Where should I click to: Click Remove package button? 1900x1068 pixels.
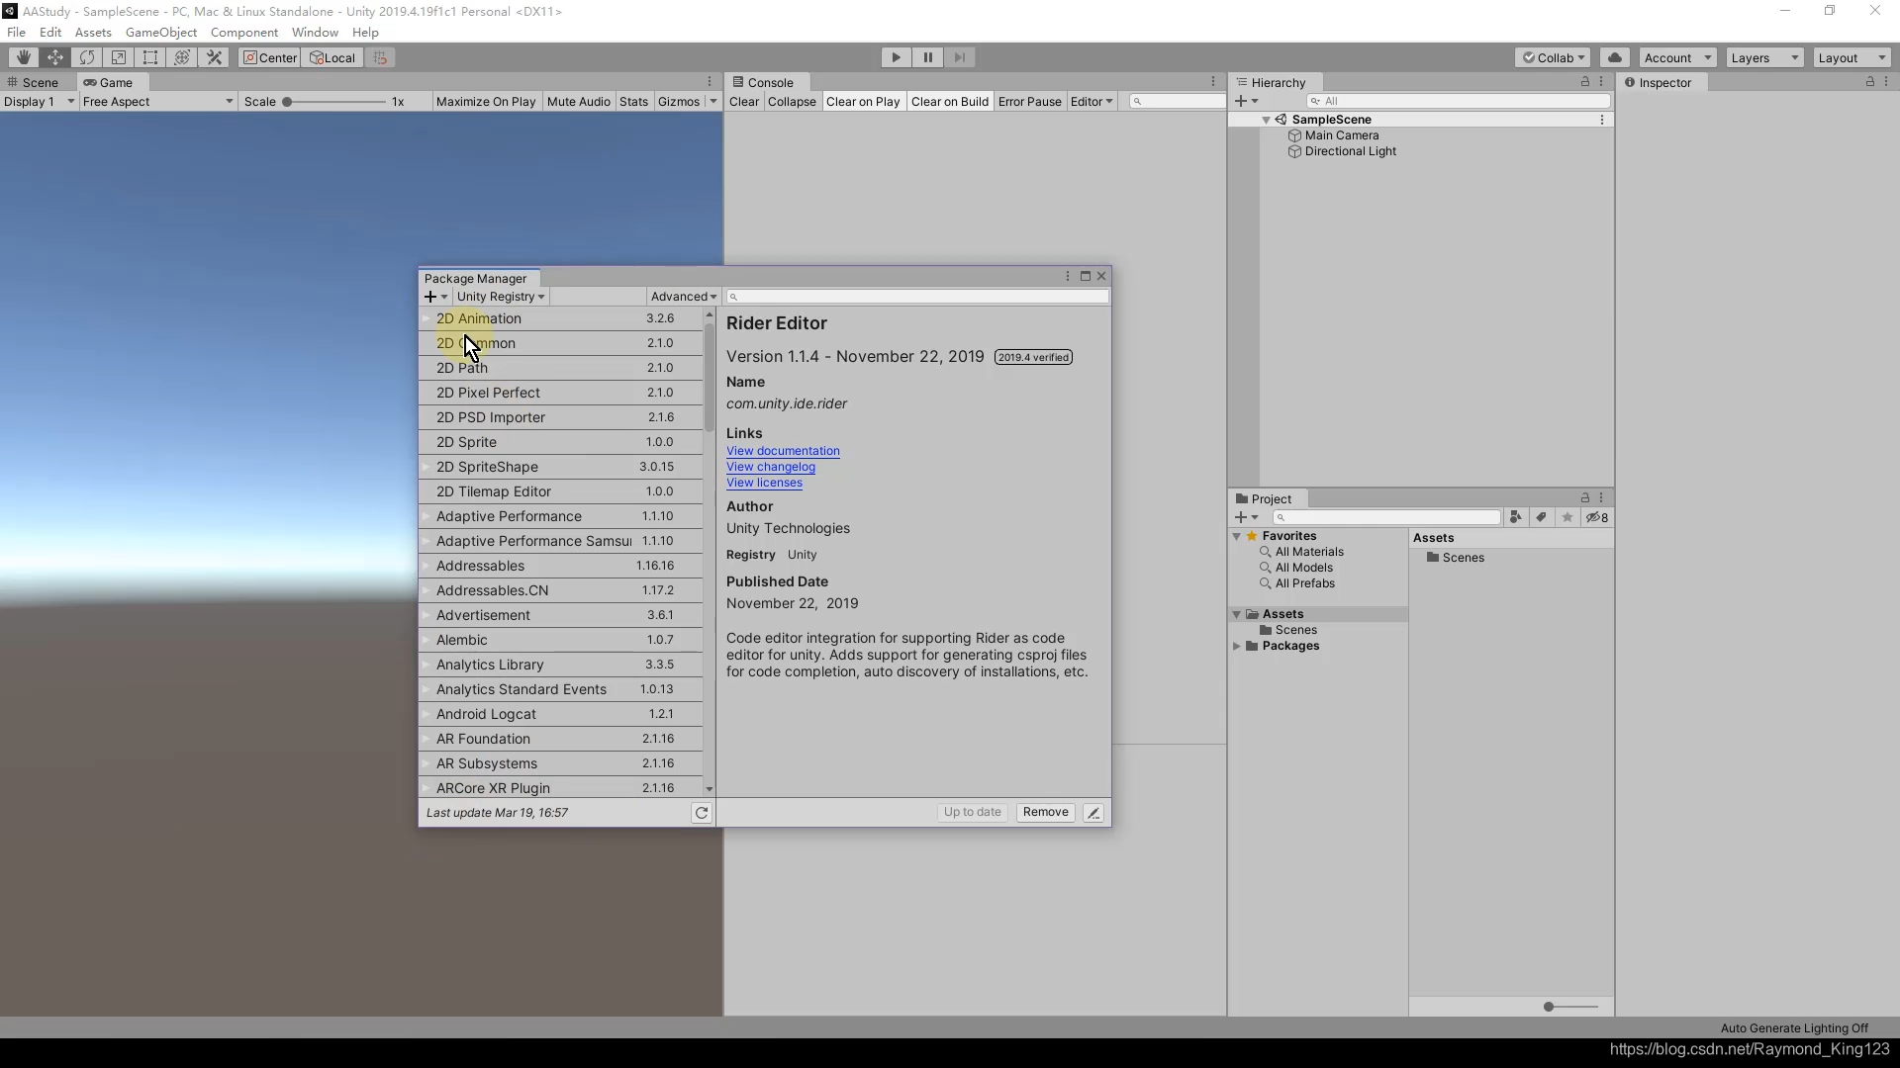1047,811
